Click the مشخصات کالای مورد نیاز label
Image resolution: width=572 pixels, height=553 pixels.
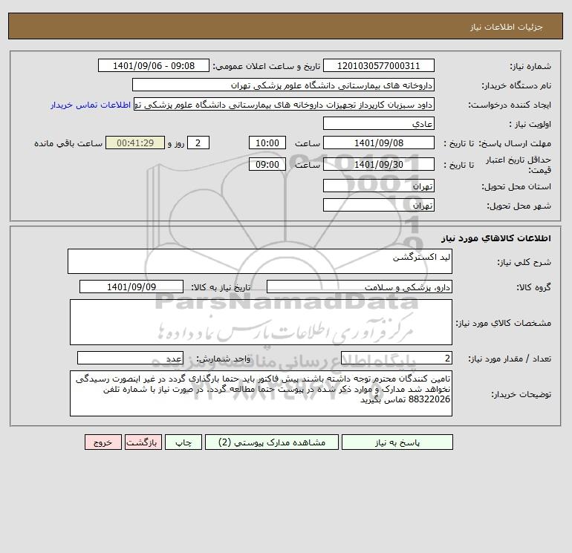(504, 323)
